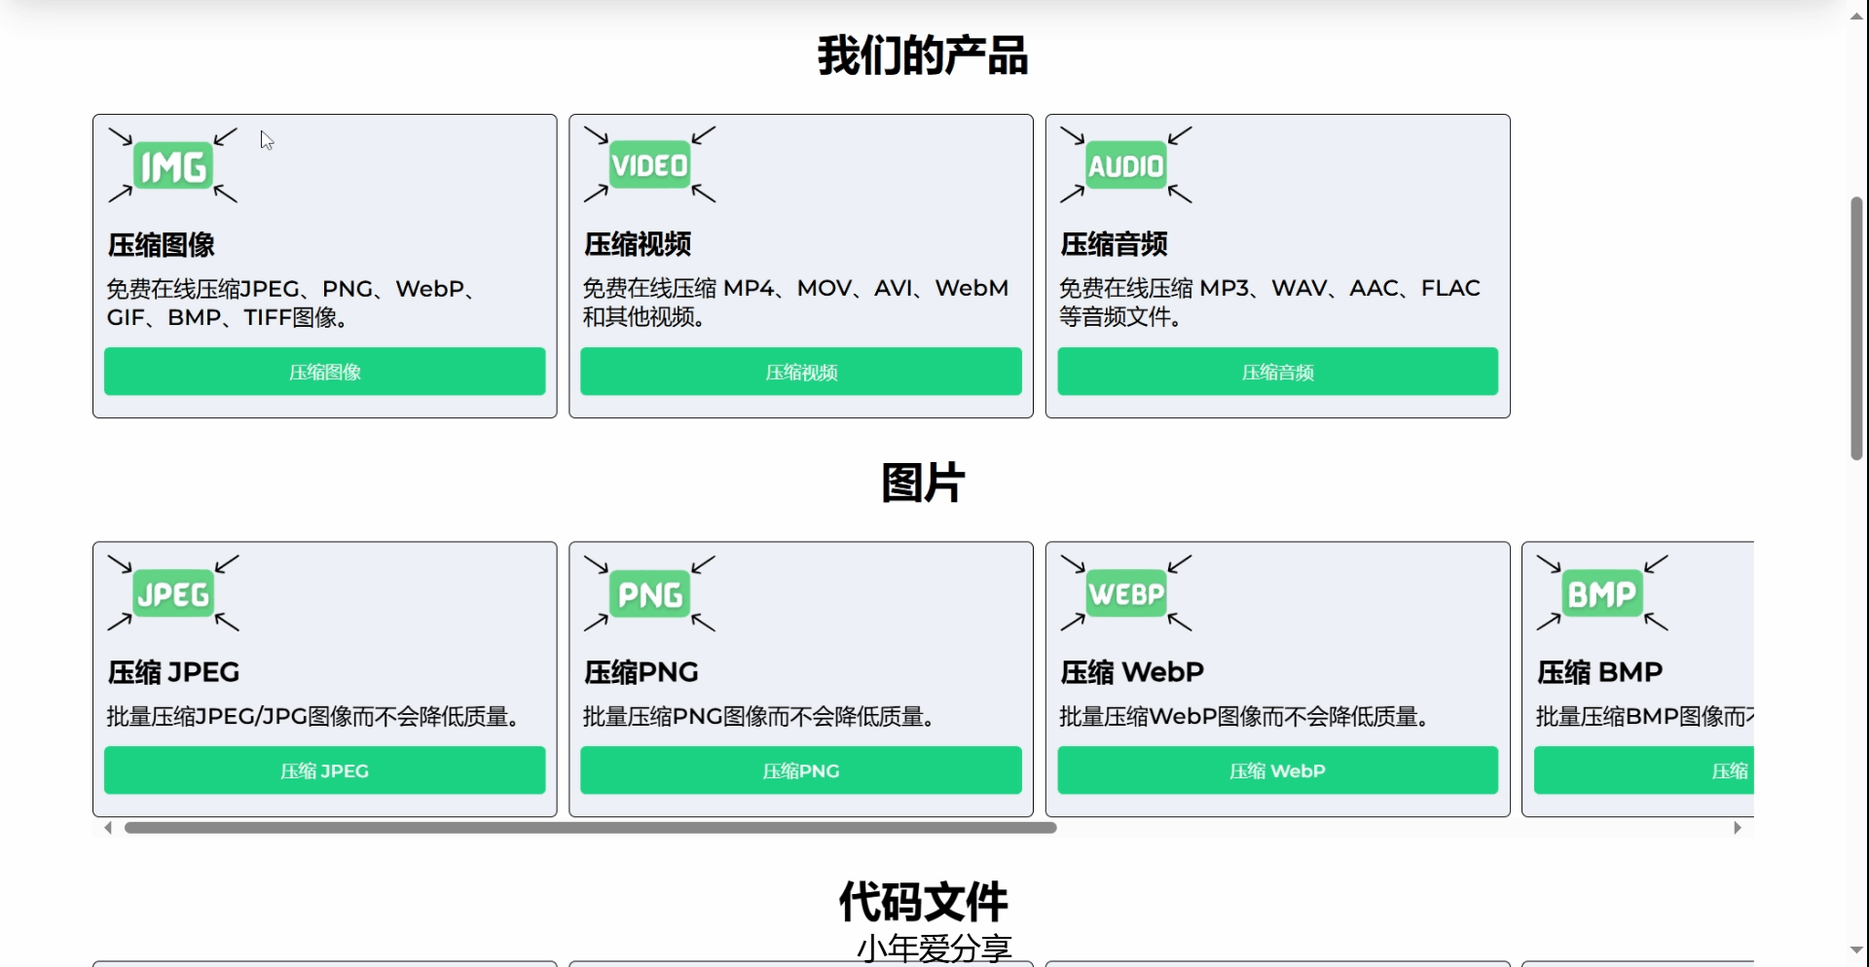The width and height of the screenshot is (1869, 967).
Task: Start the 压缩PNG green button
Action: click(801, 770)
